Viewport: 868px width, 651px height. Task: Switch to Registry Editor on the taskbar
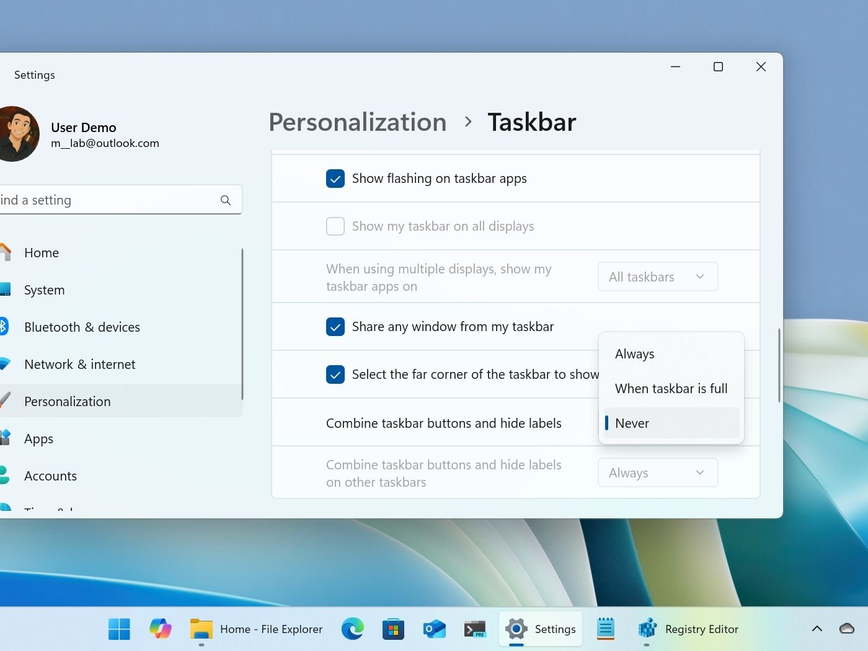[x=689, y=629]
